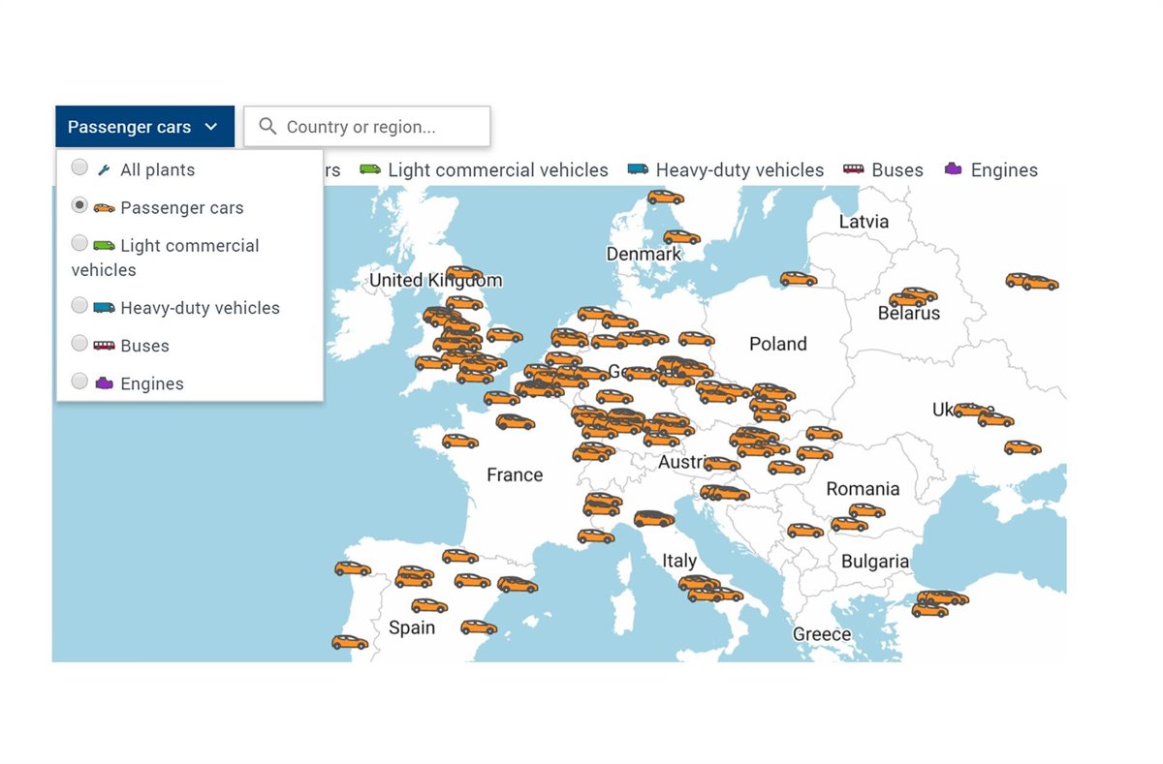Choose Passenger cars option in dropdown list
The image size is (1163, 764).
(181, 208)
